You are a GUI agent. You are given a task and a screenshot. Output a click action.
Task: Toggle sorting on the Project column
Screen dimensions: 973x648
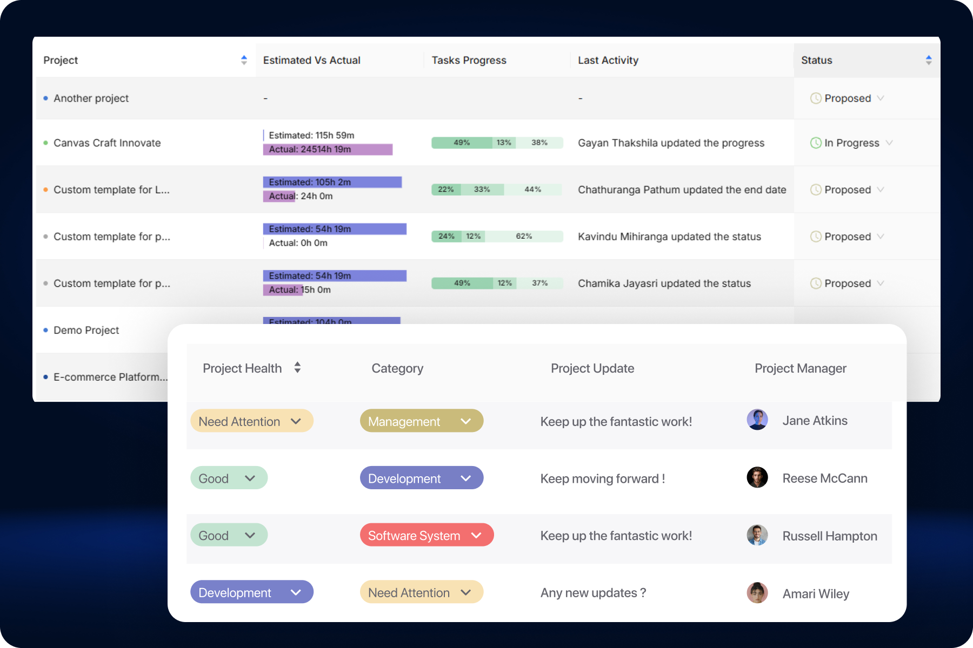click(244, 60)
